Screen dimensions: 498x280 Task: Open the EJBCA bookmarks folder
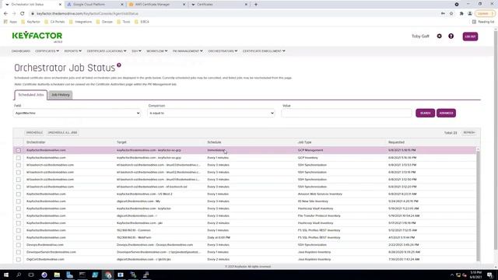(142, 22)
